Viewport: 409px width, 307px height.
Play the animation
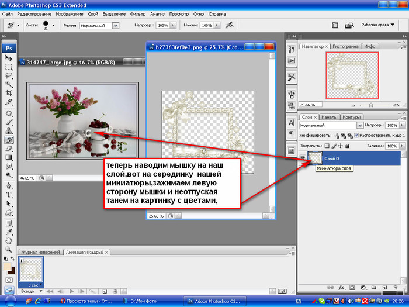pos(72,291)
